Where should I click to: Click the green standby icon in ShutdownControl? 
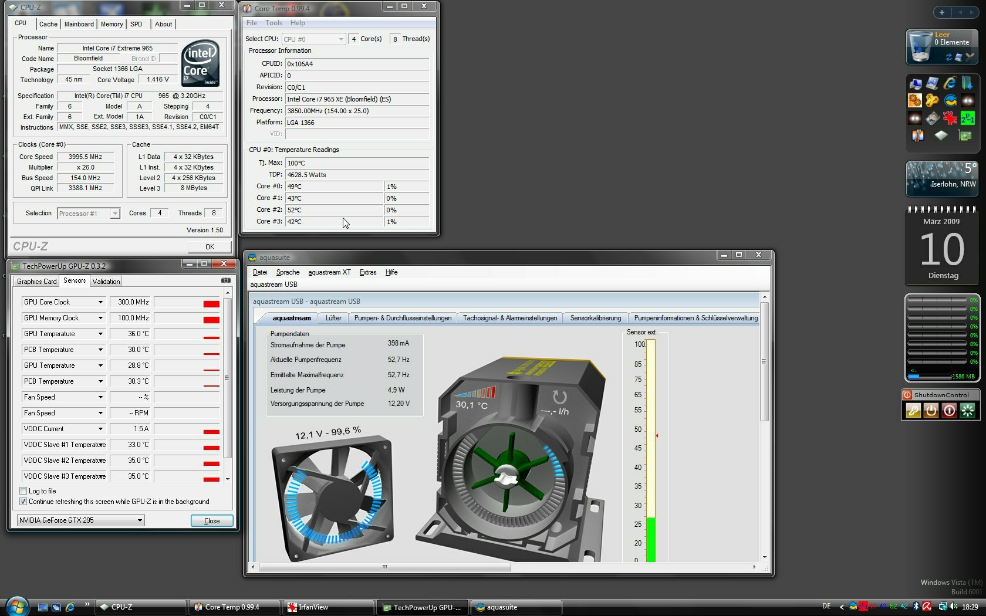pos(967,411)
